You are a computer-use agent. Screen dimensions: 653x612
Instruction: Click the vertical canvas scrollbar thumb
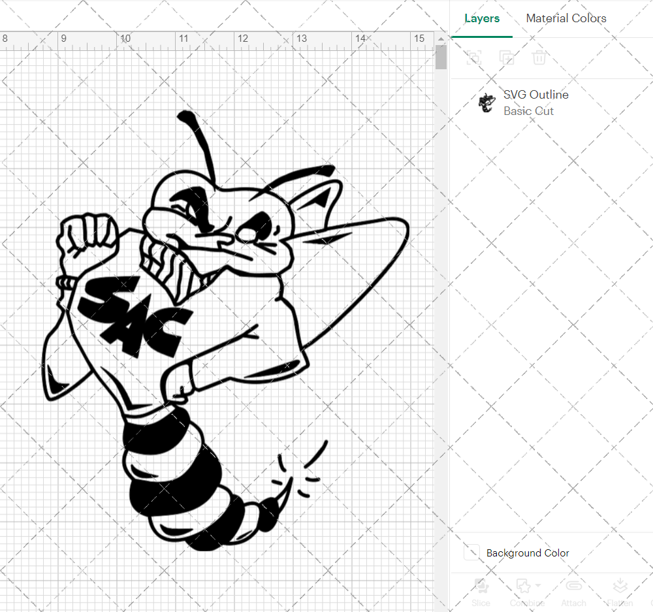pyautogui.click(x=441, y=57)
